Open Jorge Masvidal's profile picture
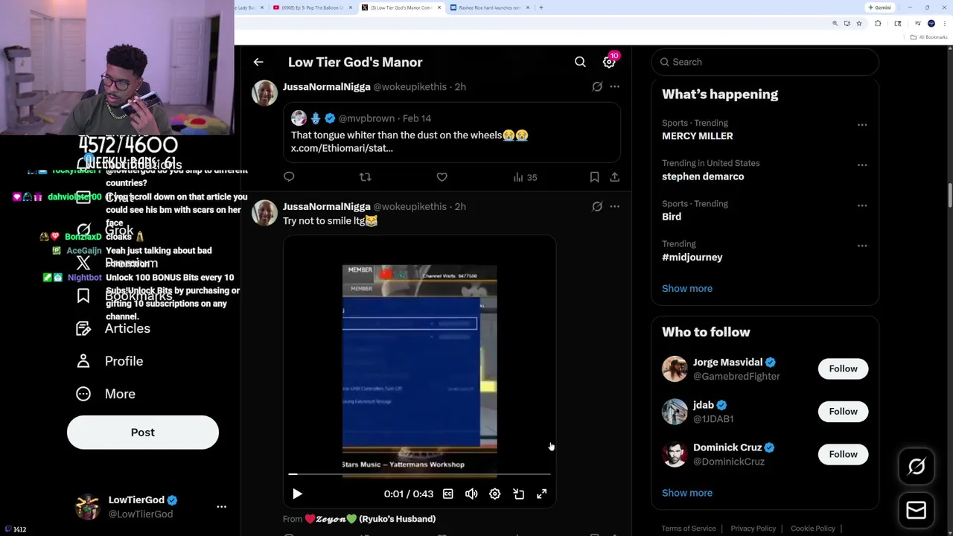Viewport: 953px width, 536px height. point(675,369)
